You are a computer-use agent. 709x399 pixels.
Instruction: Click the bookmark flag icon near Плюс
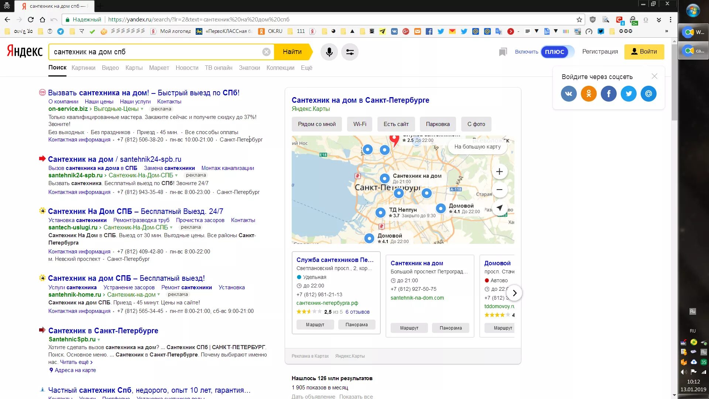coord(503,52)
